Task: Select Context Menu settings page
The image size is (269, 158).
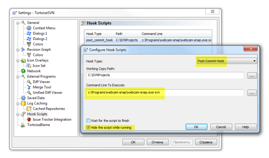Action: (44, 28)
